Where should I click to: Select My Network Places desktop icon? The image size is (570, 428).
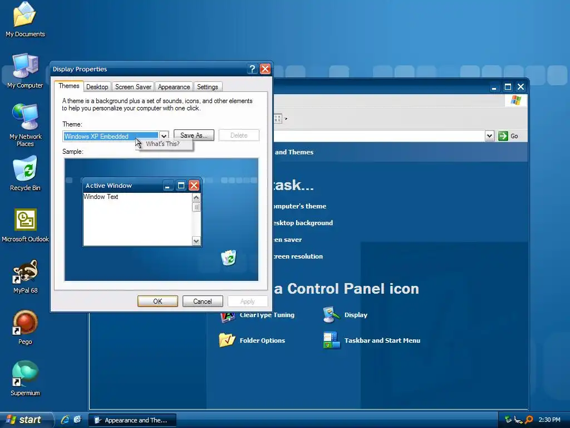pyautogui.click(x=24, y=117)
